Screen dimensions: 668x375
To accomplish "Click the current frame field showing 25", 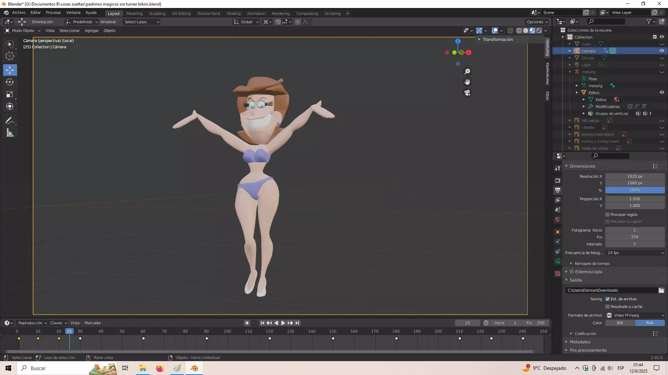I will coord(468,323).
